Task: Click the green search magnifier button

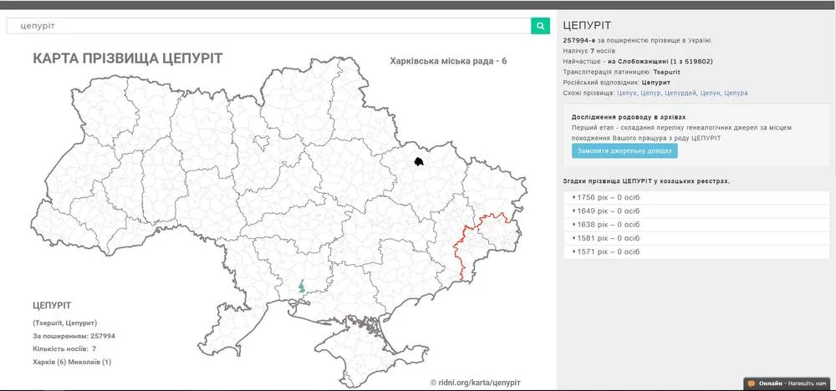Action: pos(540,26)
